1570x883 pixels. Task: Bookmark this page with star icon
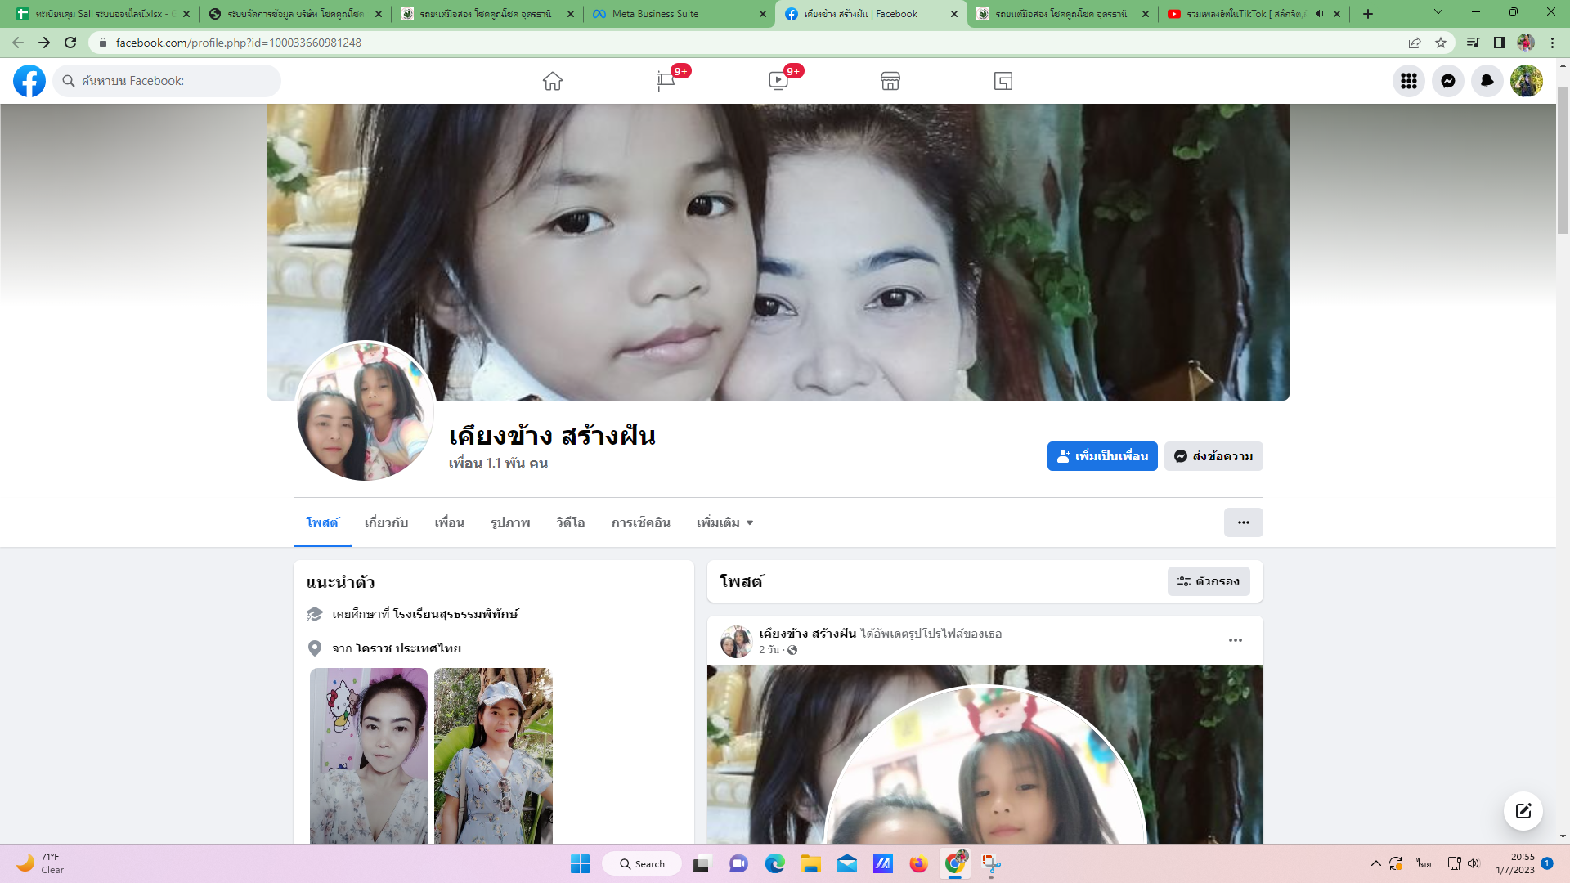pos(1441,43)
